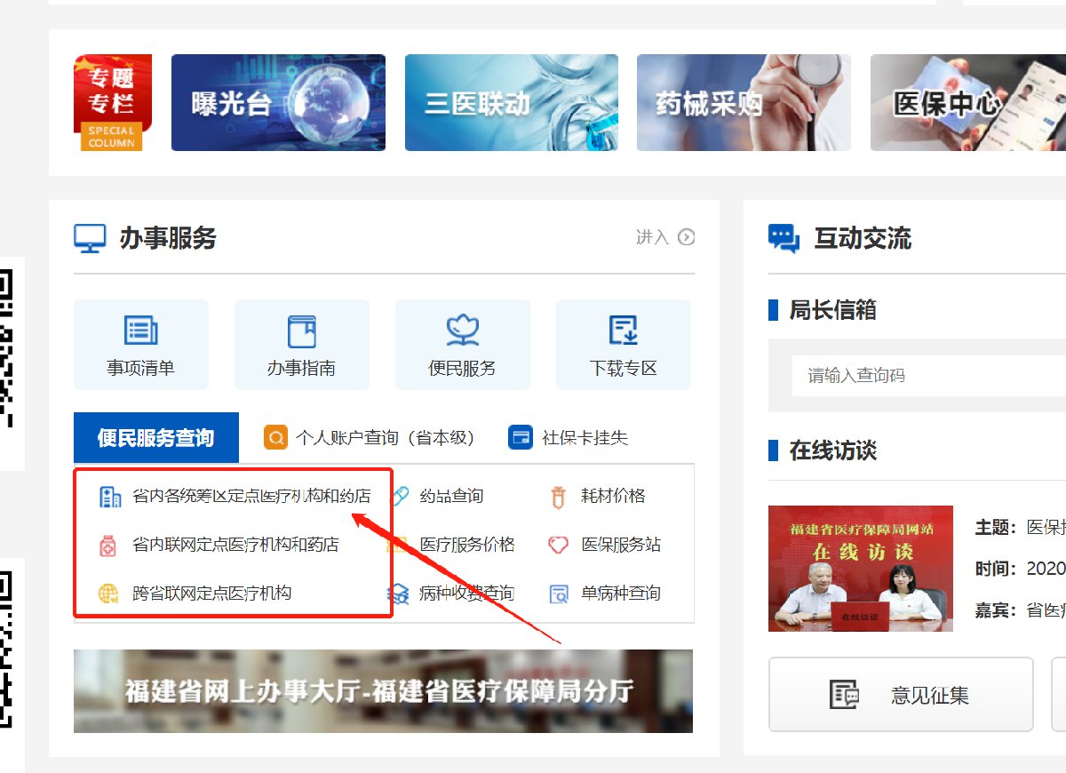The height and width of the screenshot is (773, 1066).
Task: Click the 意见征集 button
Action: pos(901,695)
